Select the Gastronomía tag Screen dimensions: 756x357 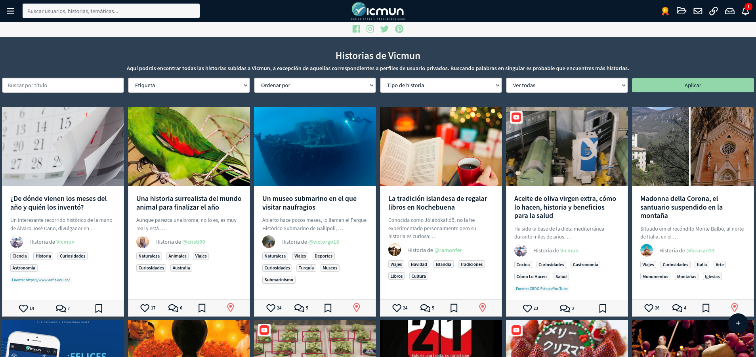585,265
